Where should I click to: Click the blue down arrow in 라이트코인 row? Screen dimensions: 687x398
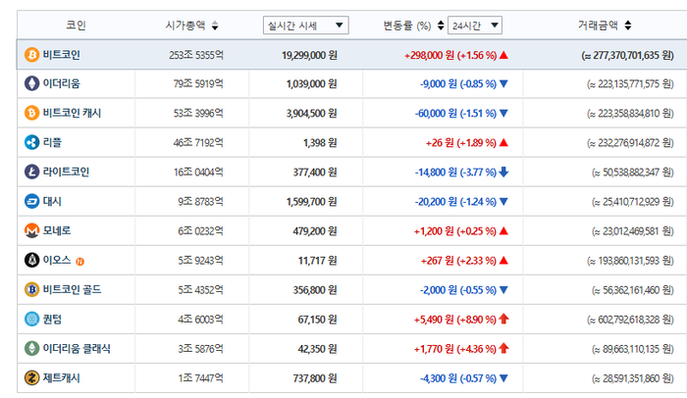click(x=503, y=172)
